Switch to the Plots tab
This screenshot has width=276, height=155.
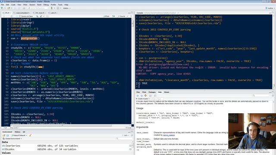point(144,92)
